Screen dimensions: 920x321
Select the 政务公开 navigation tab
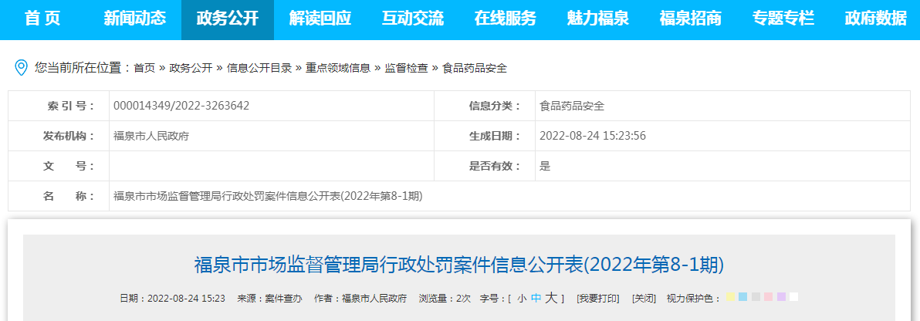228,19
